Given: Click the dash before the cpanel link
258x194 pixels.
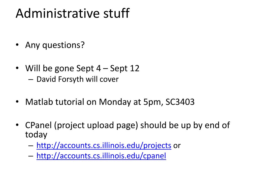Looking at the screenshot, I should (31, 156).
